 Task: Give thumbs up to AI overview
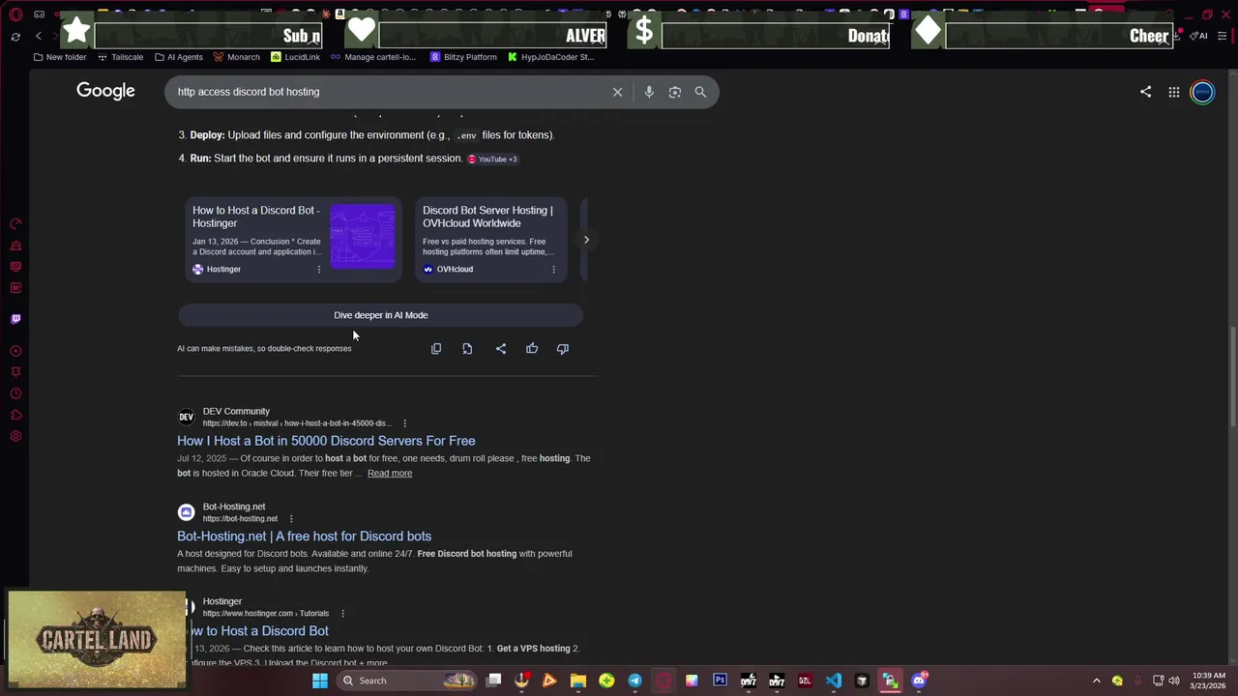(532, 348)
